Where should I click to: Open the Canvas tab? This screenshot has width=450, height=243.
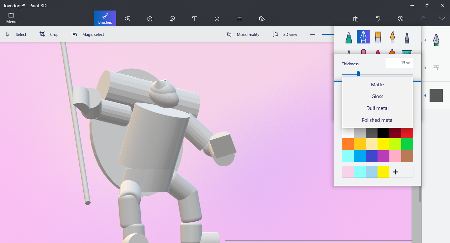239,19
